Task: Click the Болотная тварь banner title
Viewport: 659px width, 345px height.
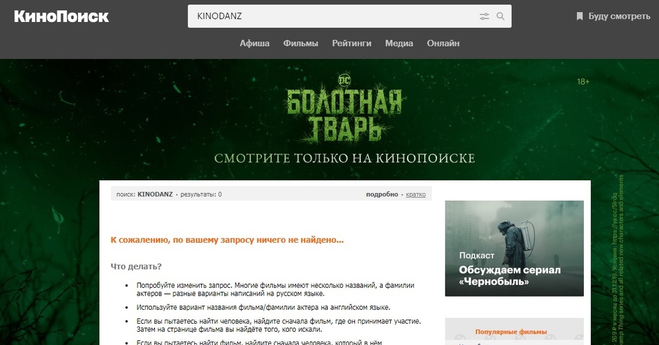Action: [x=344, y=114]
